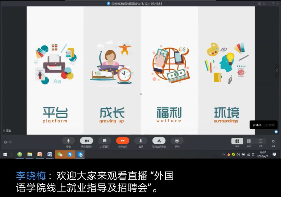Switch to the grid gallery layout view

pyautogui.click(x=249, y=141)
